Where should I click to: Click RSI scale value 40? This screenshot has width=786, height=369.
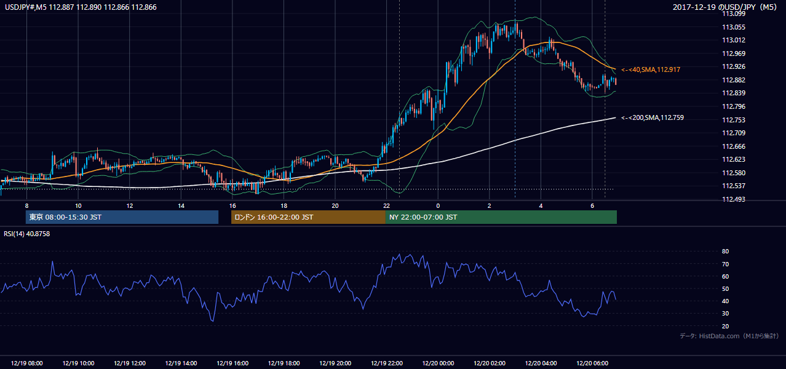[x=725, y=301]
